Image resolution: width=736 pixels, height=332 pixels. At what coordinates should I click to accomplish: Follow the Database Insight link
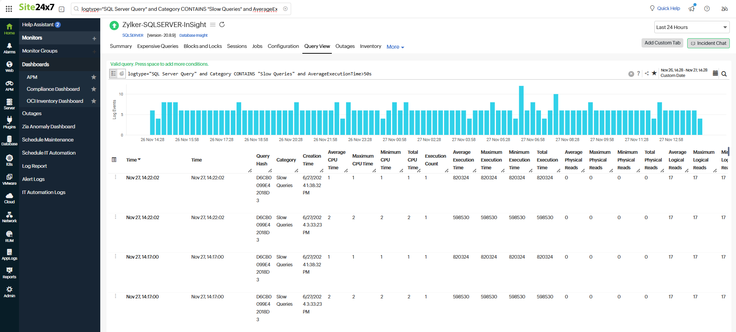click(194, 35)
